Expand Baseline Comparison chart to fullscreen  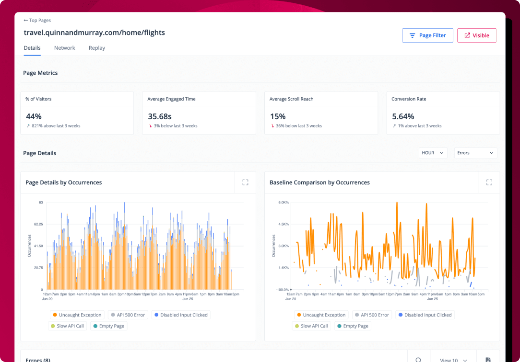[489, 182]
